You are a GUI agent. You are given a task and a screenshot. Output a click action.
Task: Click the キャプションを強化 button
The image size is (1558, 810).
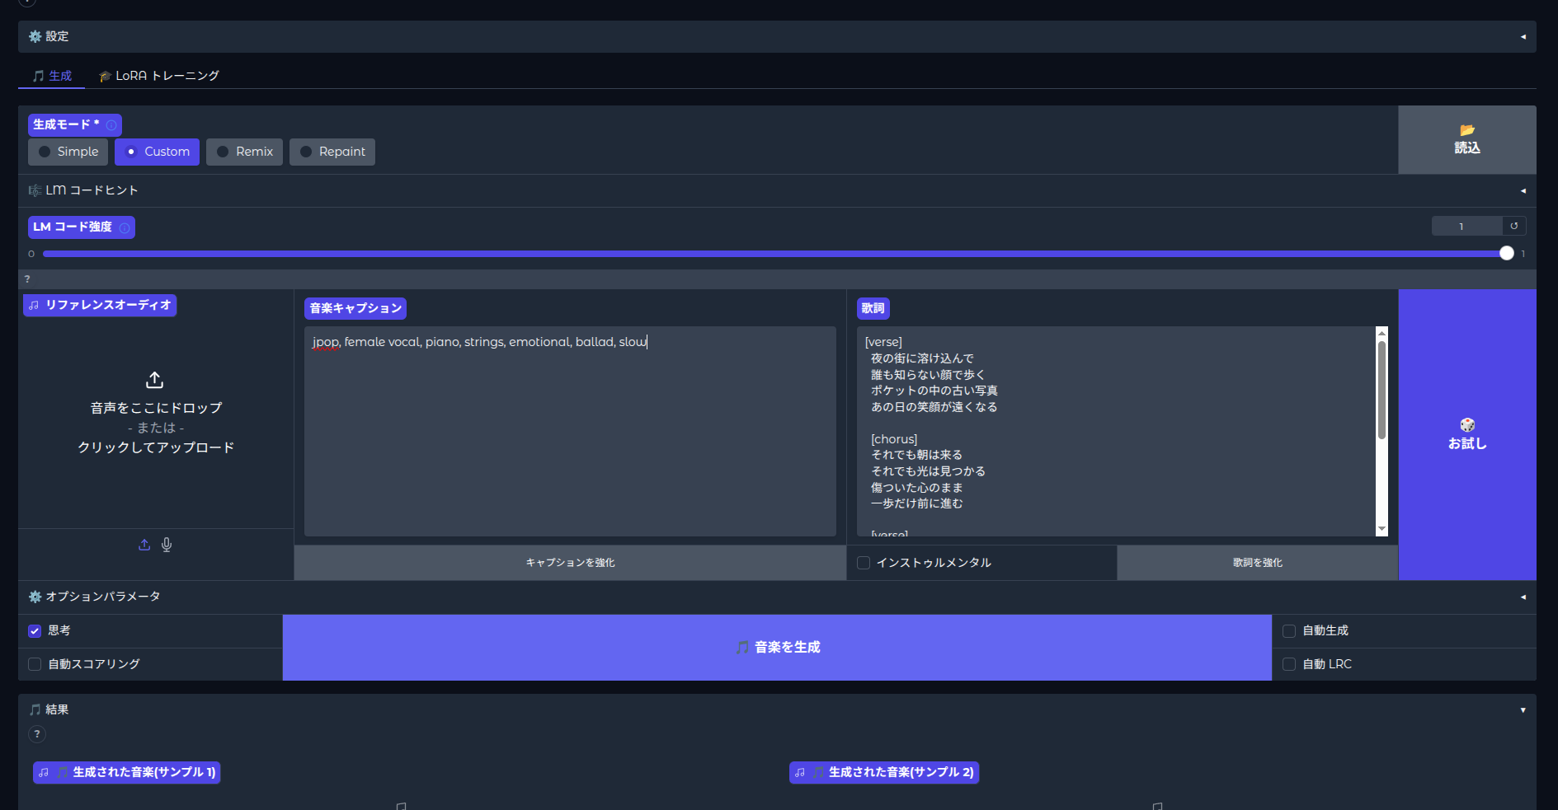(570, 563)
